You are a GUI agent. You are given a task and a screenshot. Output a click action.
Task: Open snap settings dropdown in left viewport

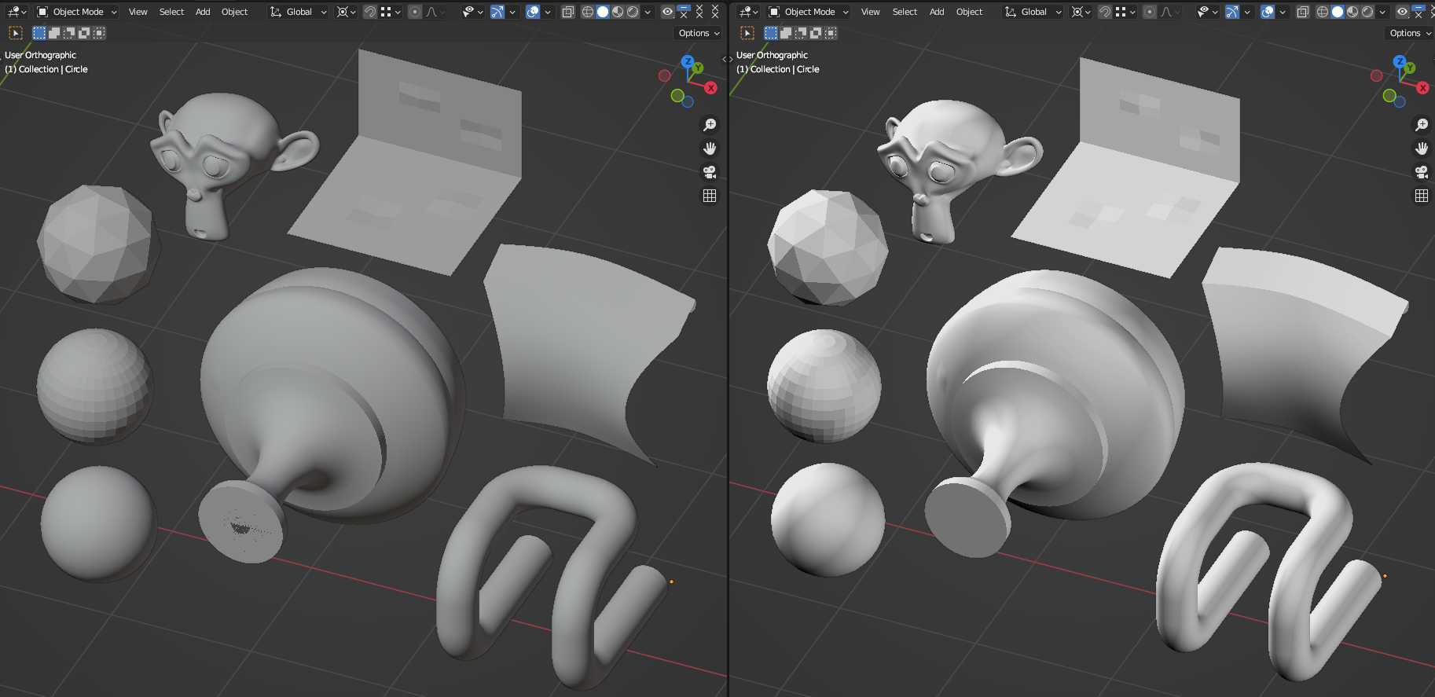tap(391, 12)
